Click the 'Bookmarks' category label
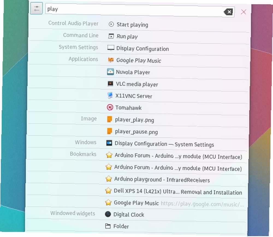 coord(83,154)
